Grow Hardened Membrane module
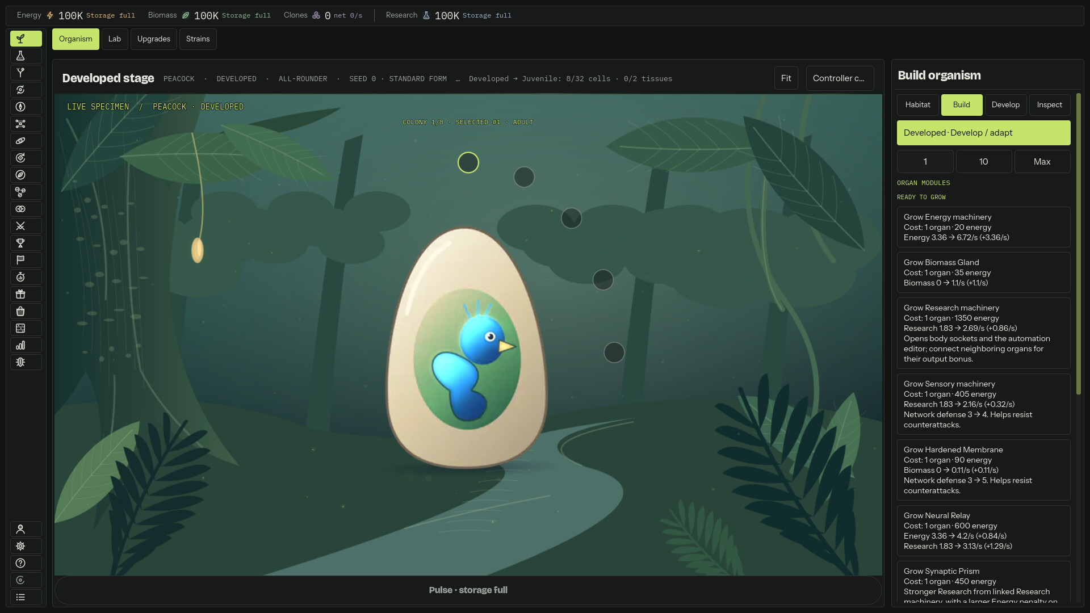 click(x=983, y=470)
